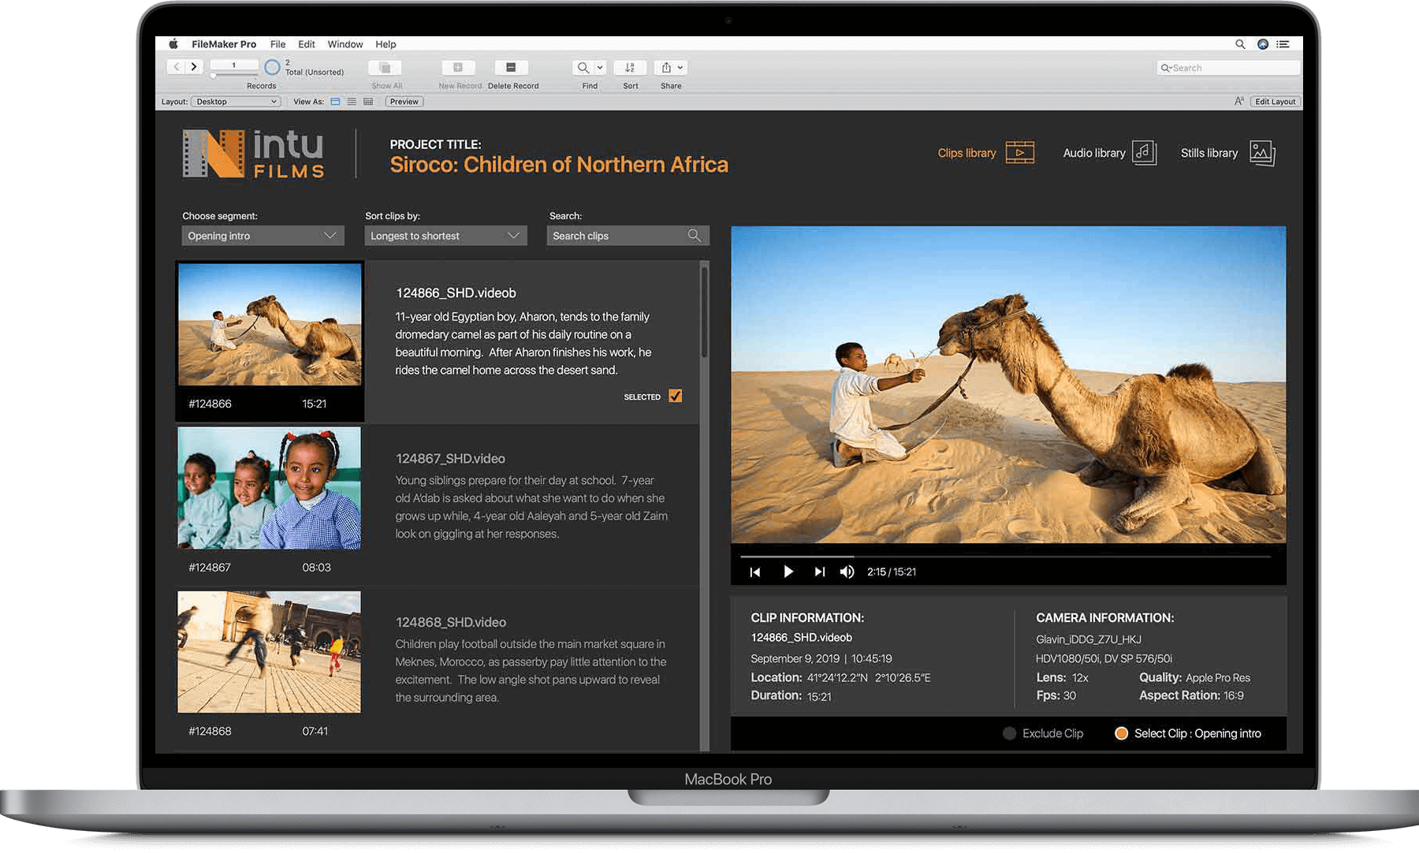Choose Select Clip: Opening intro option
1419x853 pixels.
click(1121, 733)
